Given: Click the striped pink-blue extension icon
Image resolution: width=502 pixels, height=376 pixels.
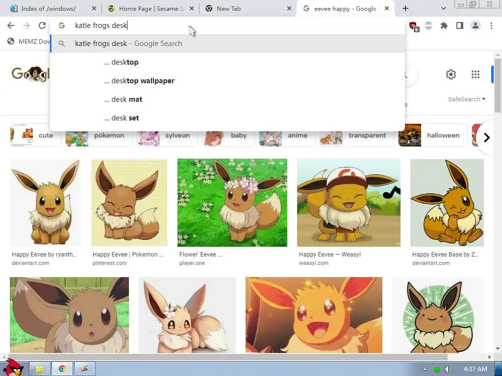Looking at the screenshot, I should click(x=428, y=25).
